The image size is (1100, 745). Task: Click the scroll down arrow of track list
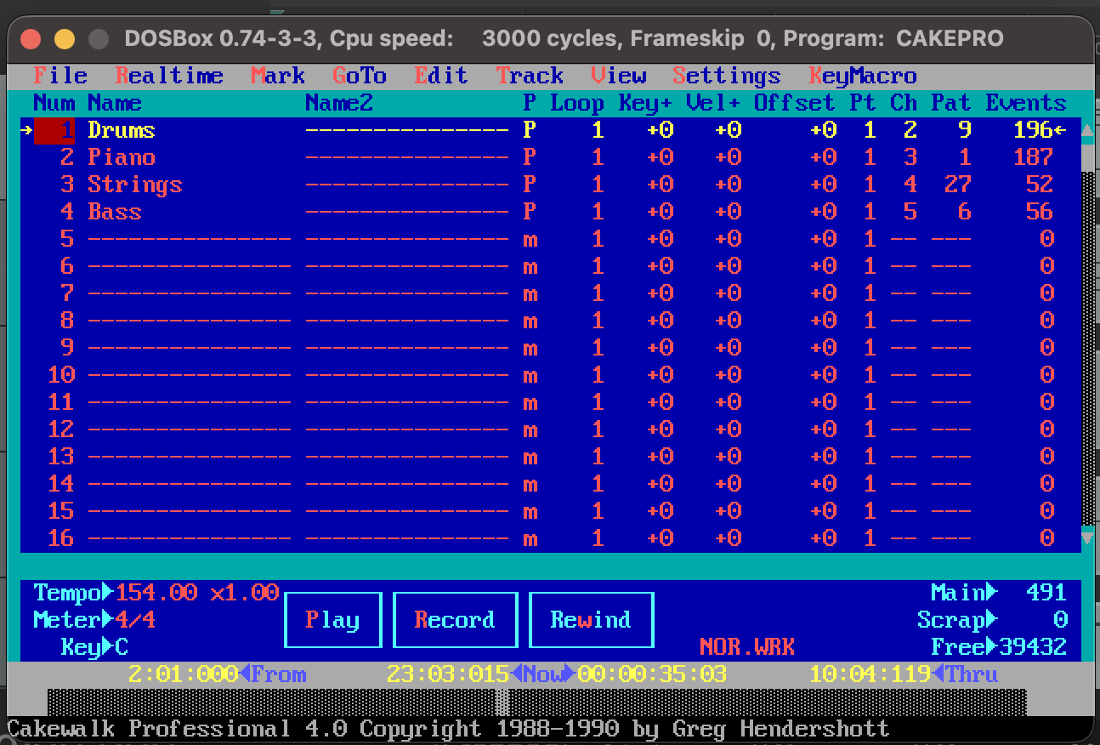pyautogui.click(x=1087, y=537)
